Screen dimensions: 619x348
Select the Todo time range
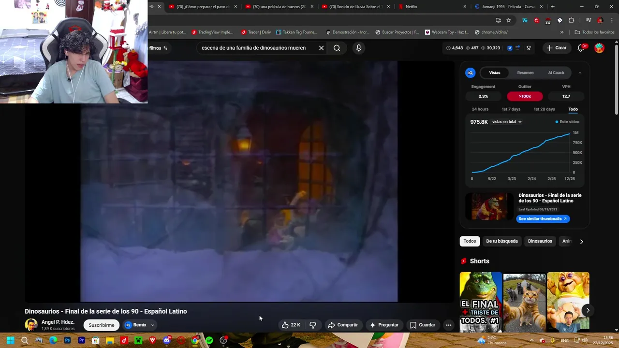573,109
